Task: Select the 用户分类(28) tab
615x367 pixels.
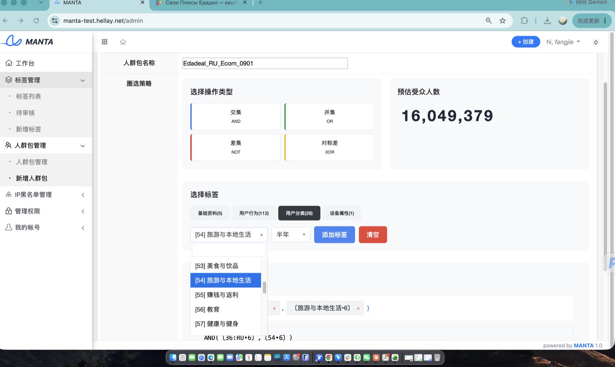Action: [x=299, y=213]
